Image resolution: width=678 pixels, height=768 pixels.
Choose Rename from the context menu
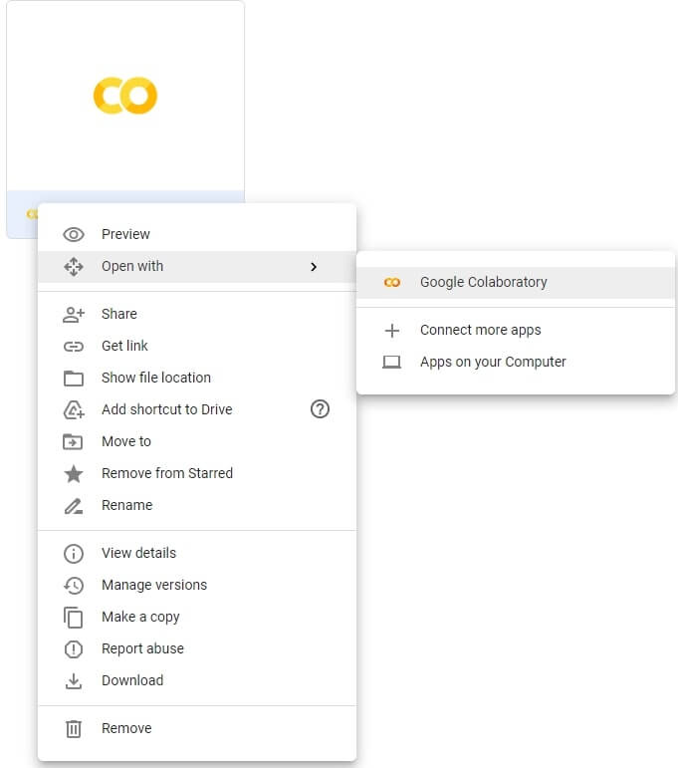pos(197,505)
